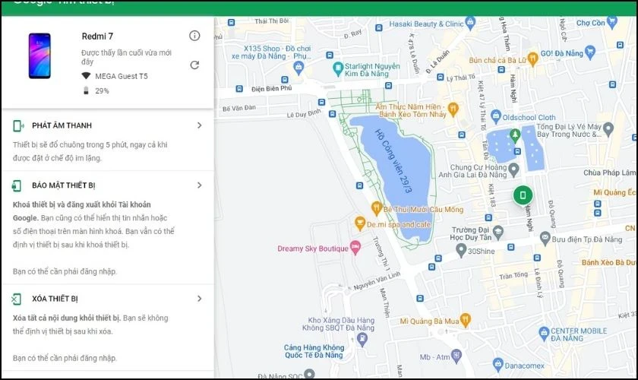Select the PHÁT ÂM THANH option
This screenshot has height=380, width=638.
pos(62,125)
